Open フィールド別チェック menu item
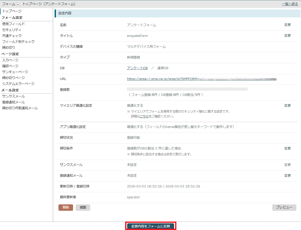Image resolution: width=301 pixels, height=230 pixels. click(18, 42)
